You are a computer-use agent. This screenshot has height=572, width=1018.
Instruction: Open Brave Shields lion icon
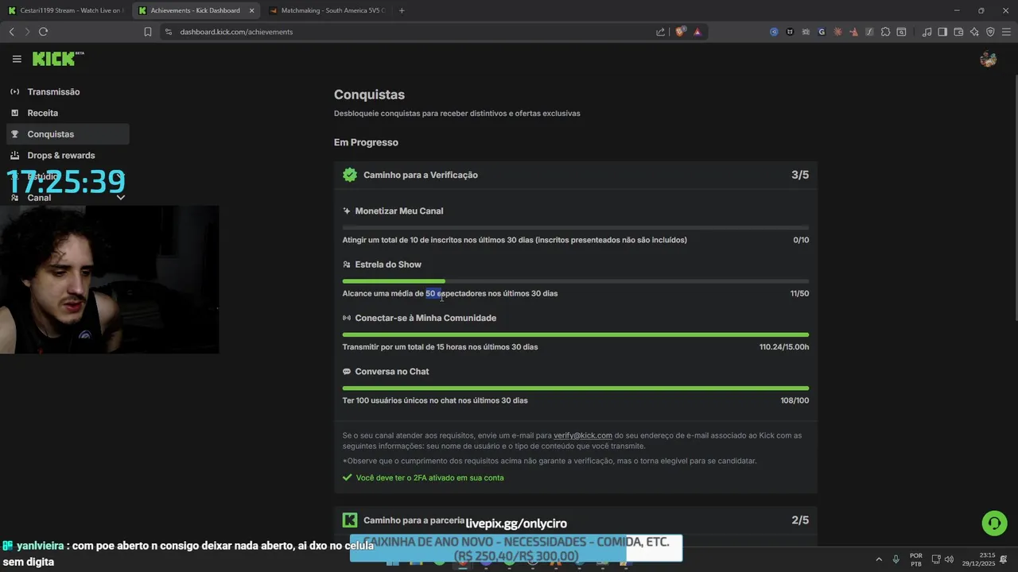click(681, 32)
